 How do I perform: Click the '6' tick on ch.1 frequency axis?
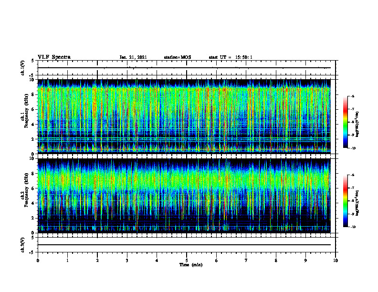pos(33,109)
